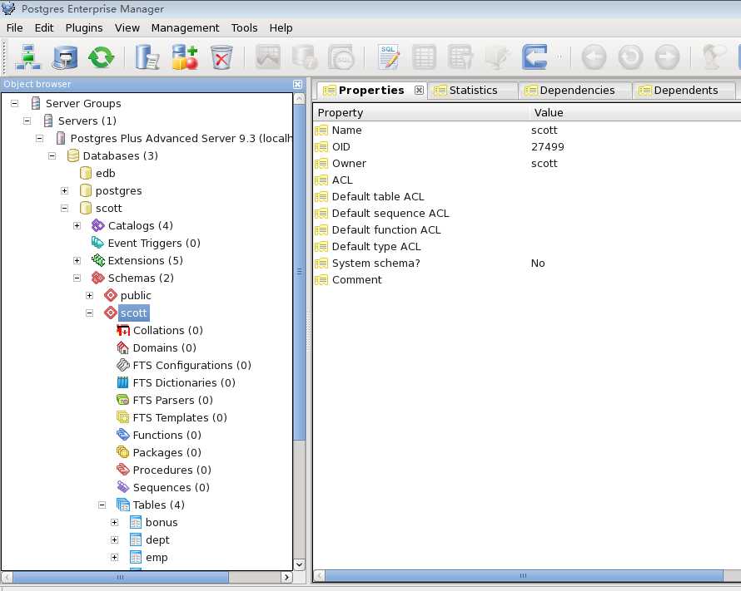This screenshot has width=741, height=591.
Task: Expand the bonus table node
Action: tap(114, 522)
